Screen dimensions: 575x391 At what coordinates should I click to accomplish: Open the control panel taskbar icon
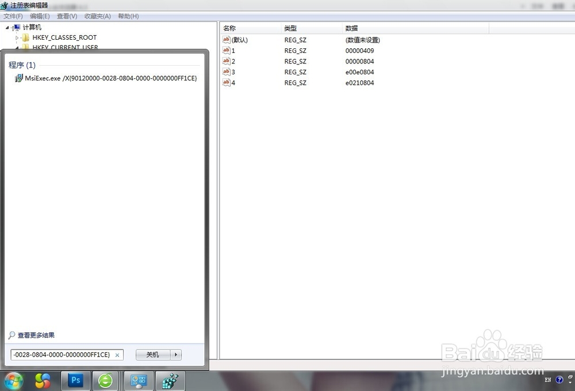click(x=139, y=381)
